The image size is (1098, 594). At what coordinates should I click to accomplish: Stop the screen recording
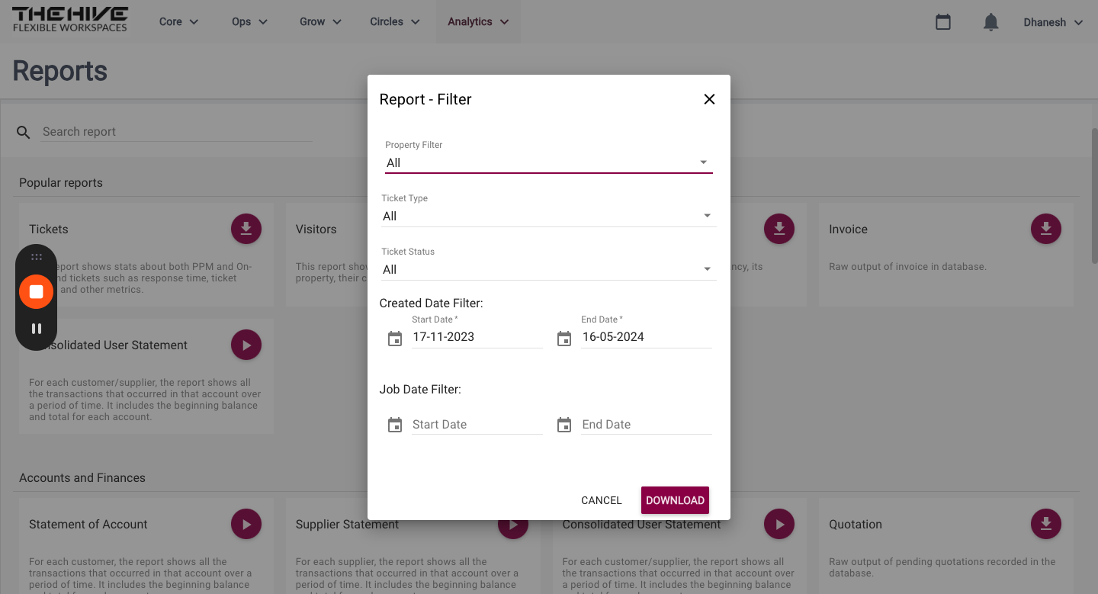pyautogui.click(x=36, y=291)
